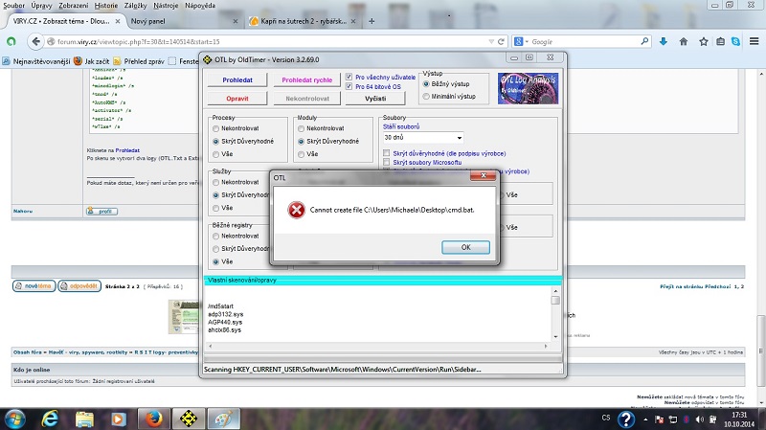Switch to the Nový panel tab
The width and height of the screenshot is (766, 430).
(183, 21)
